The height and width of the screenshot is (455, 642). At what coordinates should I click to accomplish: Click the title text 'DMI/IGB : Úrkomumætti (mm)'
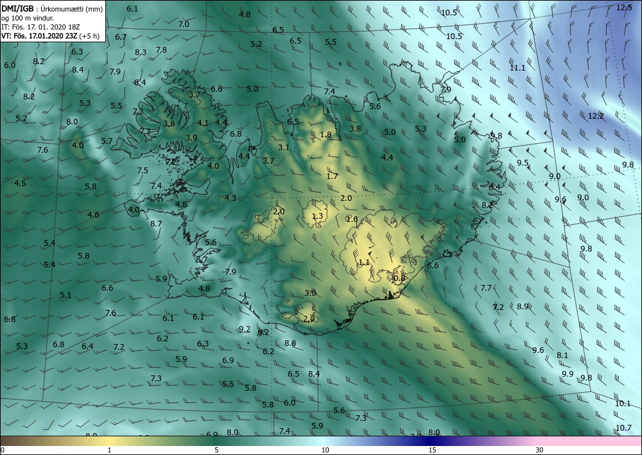pos(51,8)
